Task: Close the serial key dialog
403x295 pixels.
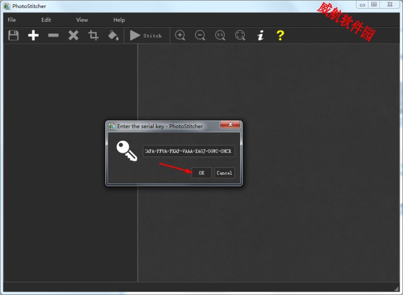Action: point(230,125)
